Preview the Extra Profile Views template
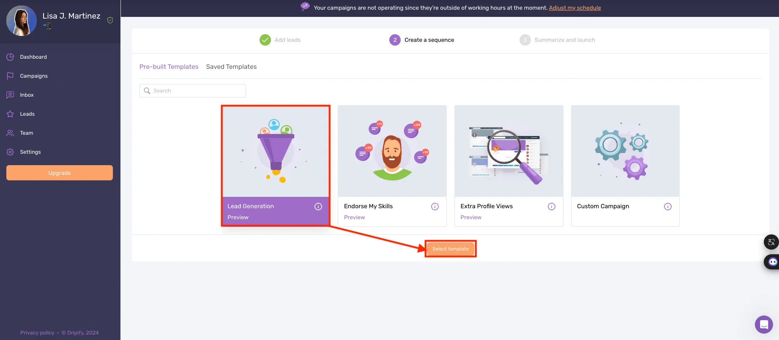 (x=471, y=217)
